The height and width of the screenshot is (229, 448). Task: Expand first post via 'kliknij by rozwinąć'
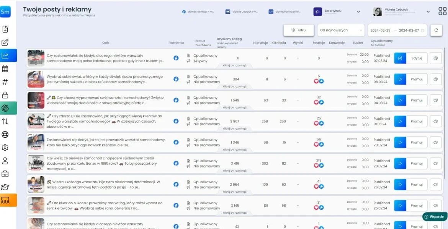(235, 65)
